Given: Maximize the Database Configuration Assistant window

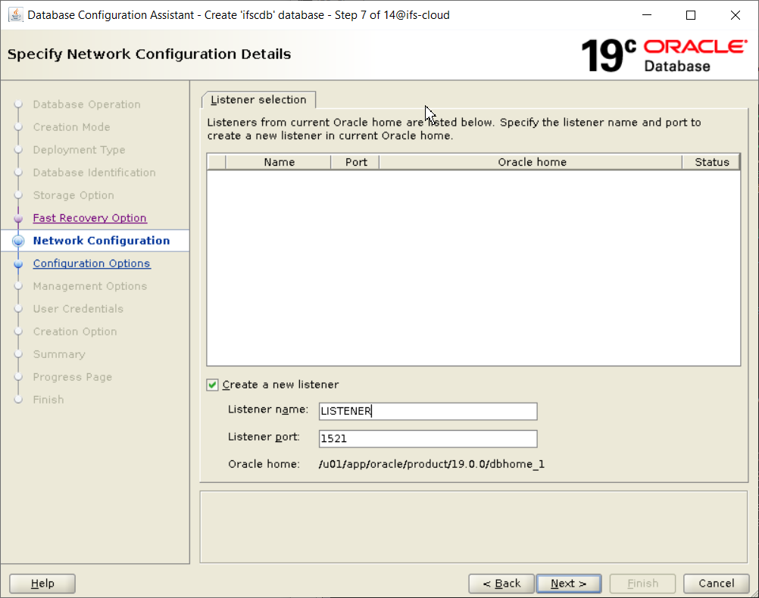Looking at the screenshot, I should [691, 15].
